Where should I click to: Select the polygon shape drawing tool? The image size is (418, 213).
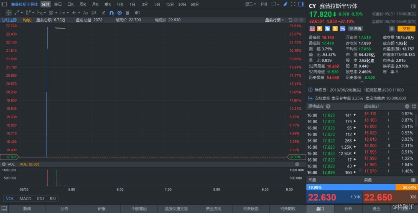(28, 13)
